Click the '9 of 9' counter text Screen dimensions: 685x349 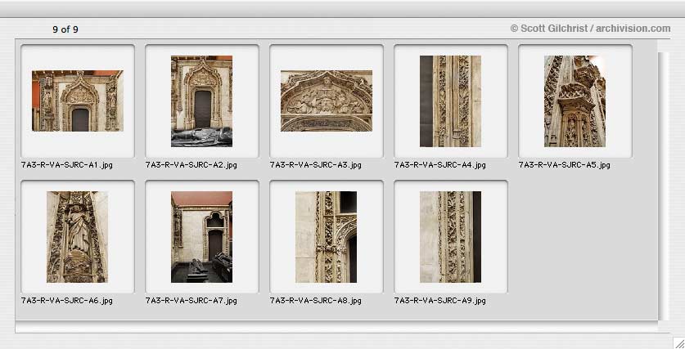click(65, 29)
